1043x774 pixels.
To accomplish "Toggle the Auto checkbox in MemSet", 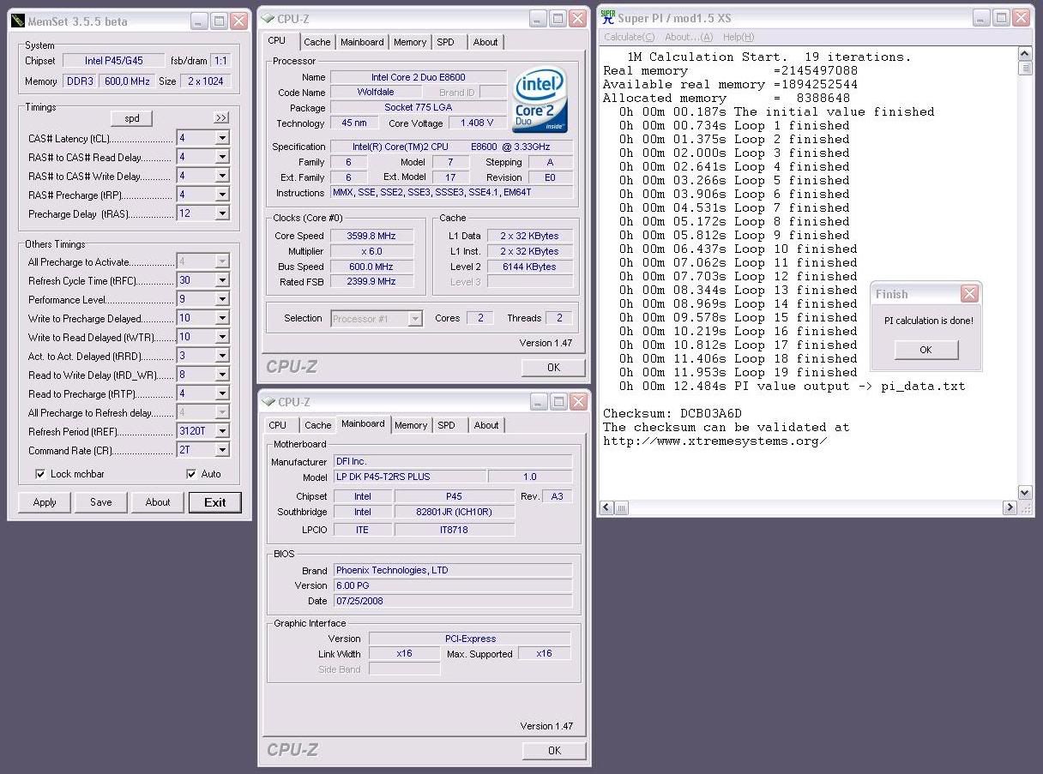I will click(x=191, y=473).
